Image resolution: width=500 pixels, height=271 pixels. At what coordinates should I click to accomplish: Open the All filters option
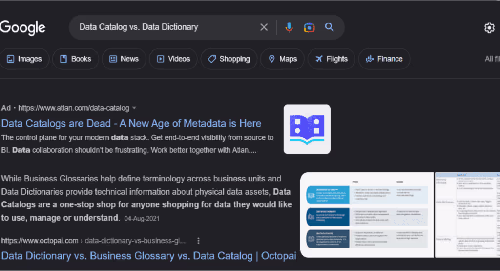point(492,59)
